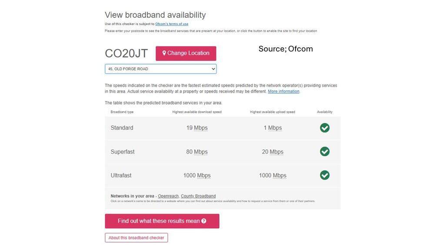445x250 pixels.
Task: Click the location pin icon on Change Location
Action: 164,53
